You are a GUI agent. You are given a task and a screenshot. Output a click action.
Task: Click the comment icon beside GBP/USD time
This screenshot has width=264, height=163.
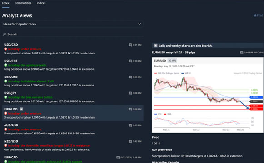coord(130,77)
